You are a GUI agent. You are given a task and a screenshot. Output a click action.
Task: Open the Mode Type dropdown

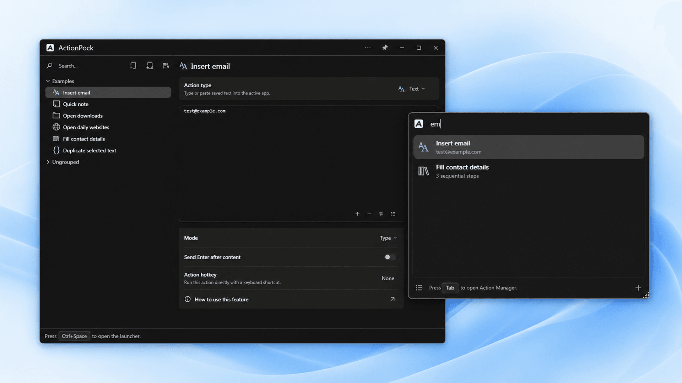tap(388, 238)
